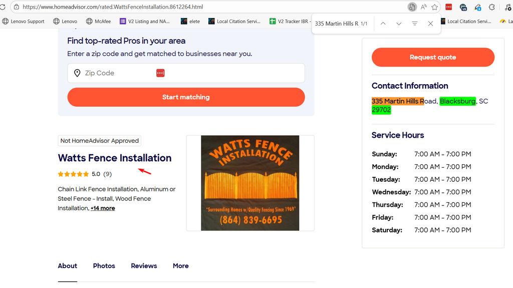
Task: Click the Monday hours row
Action: pyautogui.click(x=421, y=167)
